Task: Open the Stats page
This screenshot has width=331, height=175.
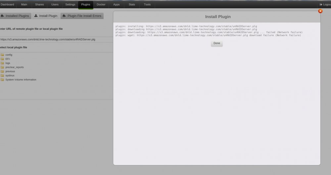Action: tap(132, 4)
